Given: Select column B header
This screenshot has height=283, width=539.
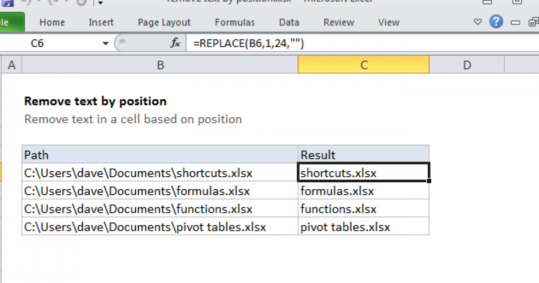Looking at the screenshot, I should (x=160, y=65).
